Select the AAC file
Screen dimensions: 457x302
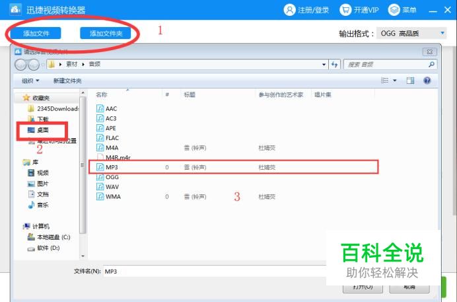coord(107,109)
